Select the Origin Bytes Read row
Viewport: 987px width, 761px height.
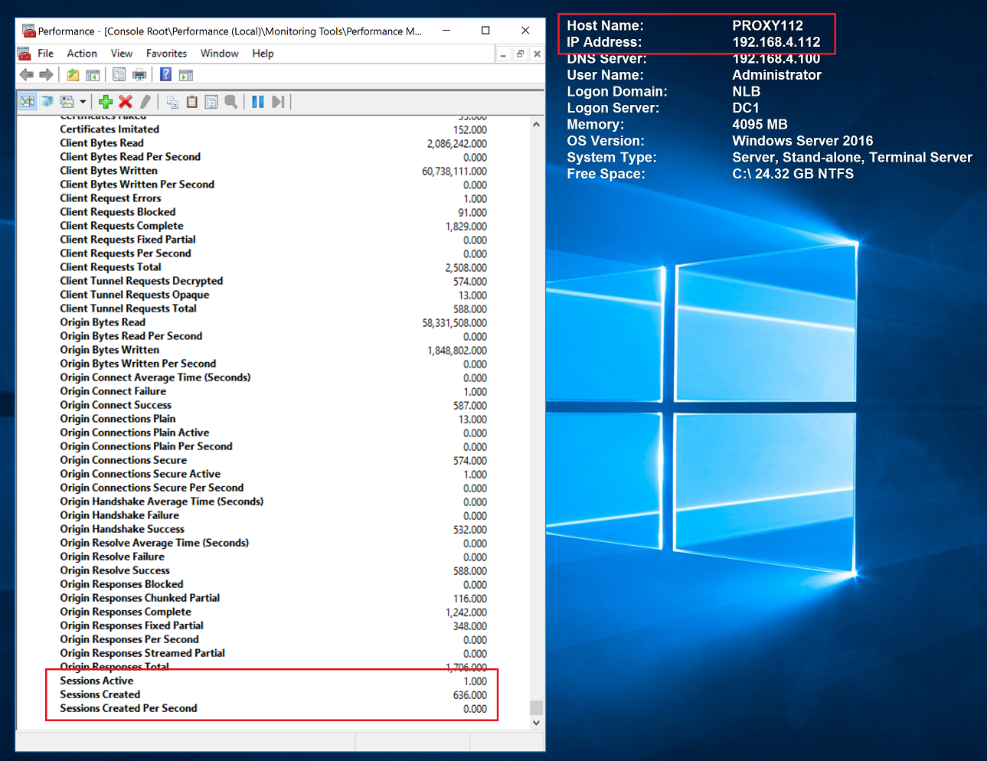click(273, 322)
